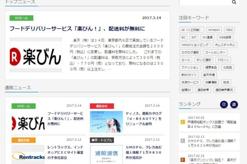Select the 化粧品 keyword tag

pos(228,68)
